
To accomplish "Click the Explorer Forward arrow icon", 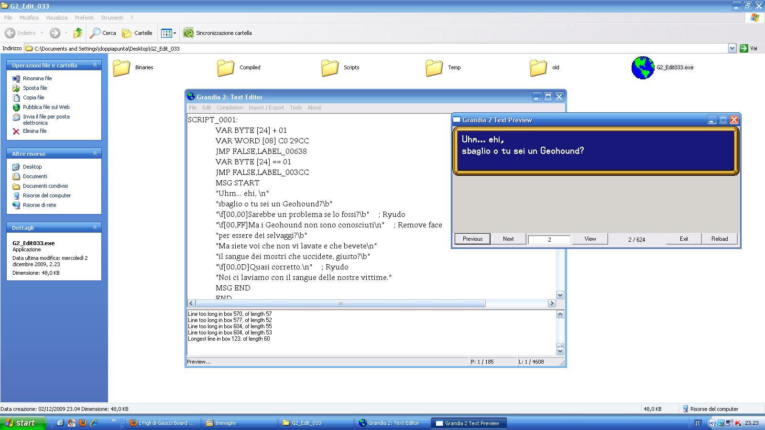I will (55, 33).
